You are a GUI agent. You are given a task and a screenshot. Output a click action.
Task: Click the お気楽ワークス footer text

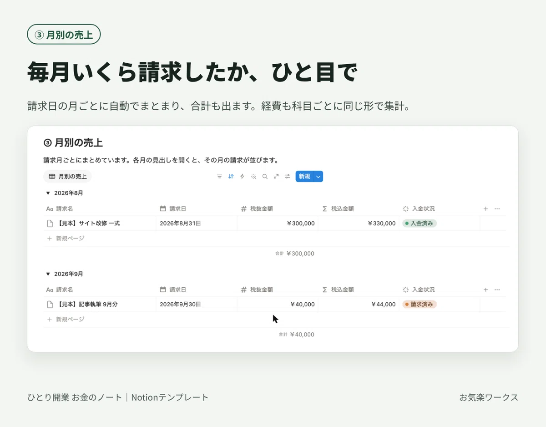pos(489,397)
